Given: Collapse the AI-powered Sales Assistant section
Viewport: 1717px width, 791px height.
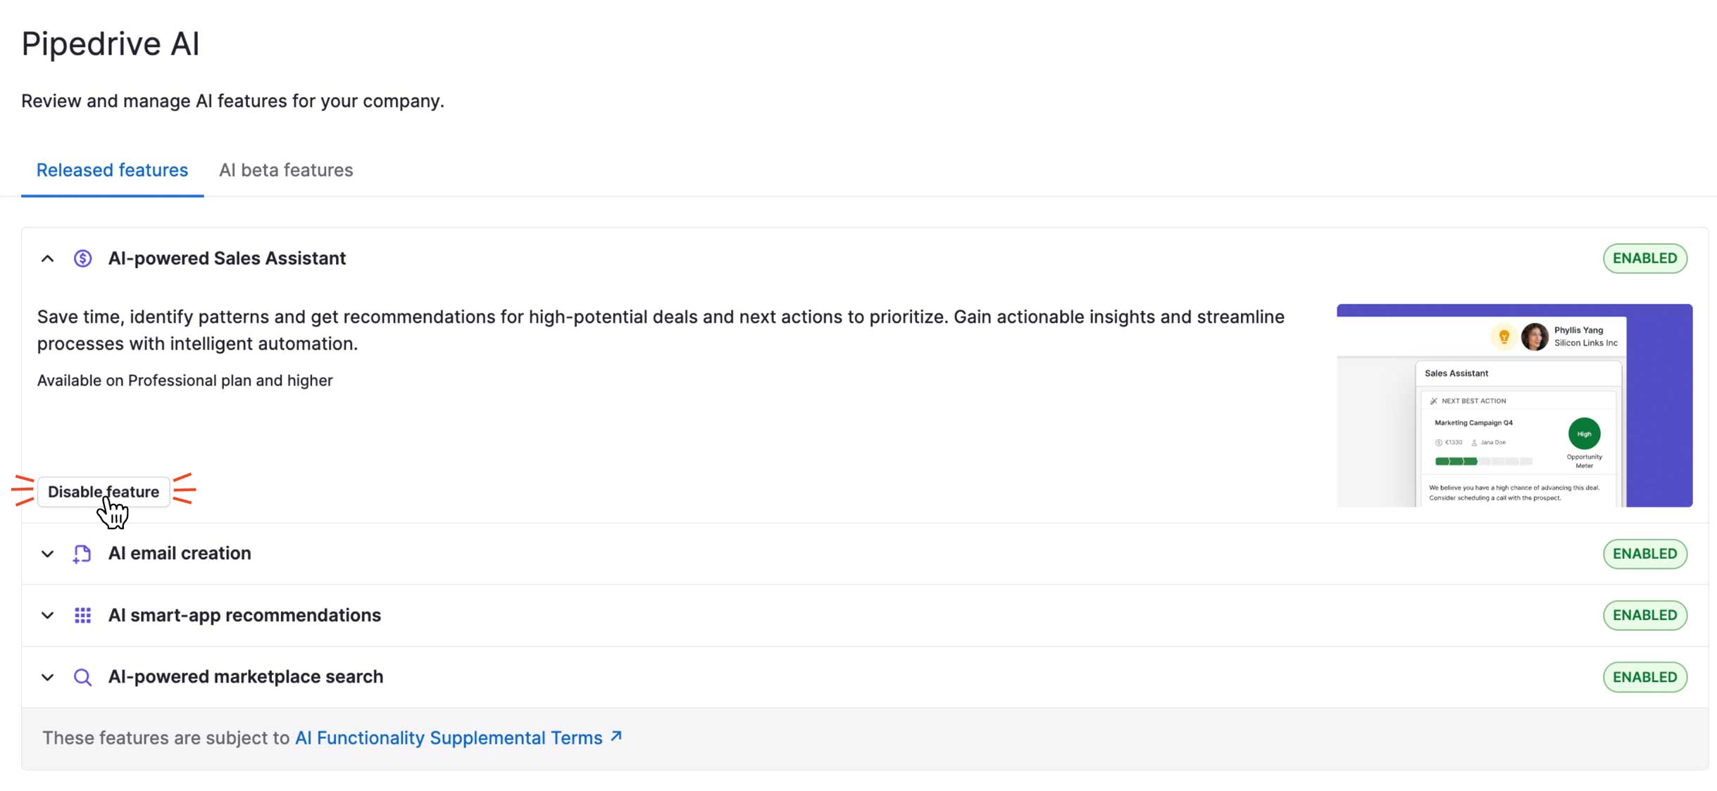Looking at the screenshot, I should (47, 258).
